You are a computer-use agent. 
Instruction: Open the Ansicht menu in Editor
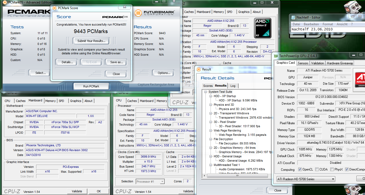point(342,24)
